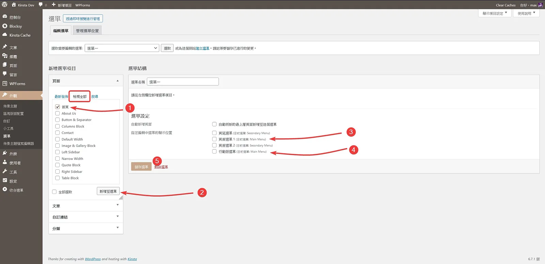Image resolution: width=545 pixels, height=264 pixels.
Task: Open the 使用說明 help dropdown
Action: 526,13
